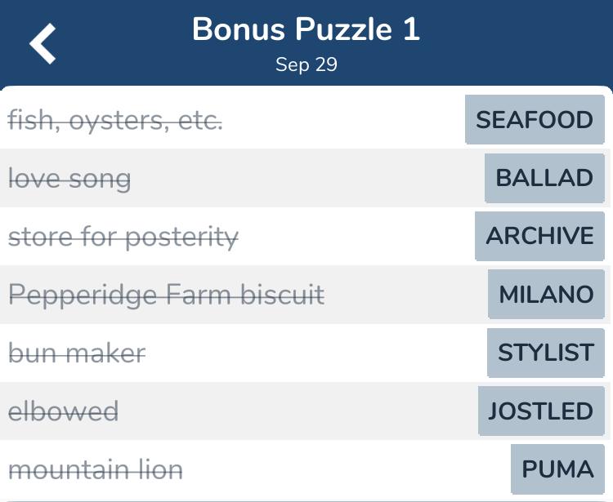Click the 'fish, oysters, etc.' clue

pos(115,121)
